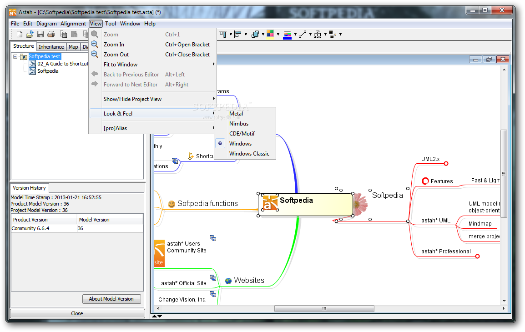Open dropdown arrow beside depth icon
This screenshot has width=525, height=332.
coord(263,34)
